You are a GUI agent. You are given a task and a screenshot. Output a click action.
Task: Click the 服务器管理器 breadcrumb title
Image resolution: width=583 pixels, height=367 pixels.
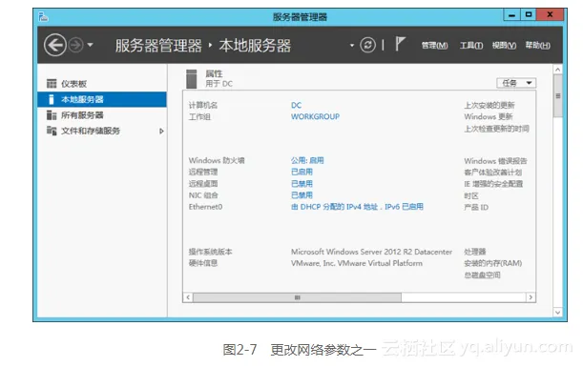coord(158,46)
